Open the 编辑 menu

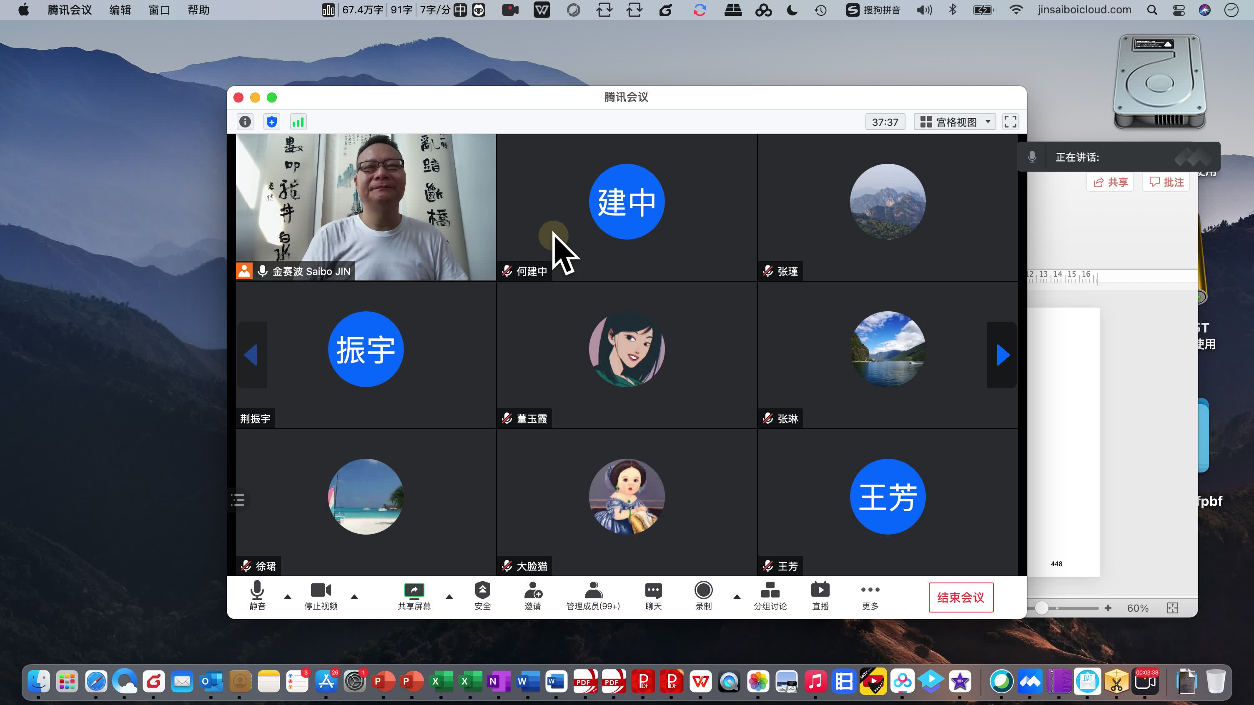pyautogui.click(x=120, y=10)
